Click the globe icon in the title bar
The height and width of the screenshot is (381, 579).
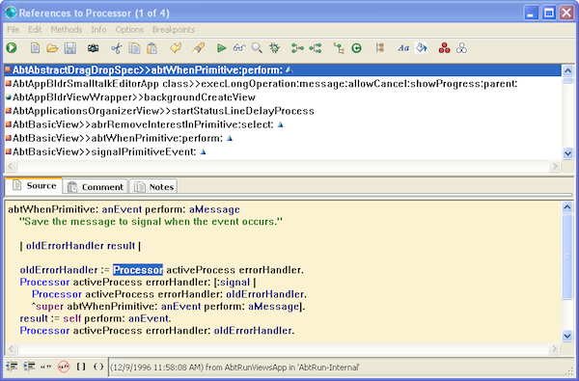(11, 13)
